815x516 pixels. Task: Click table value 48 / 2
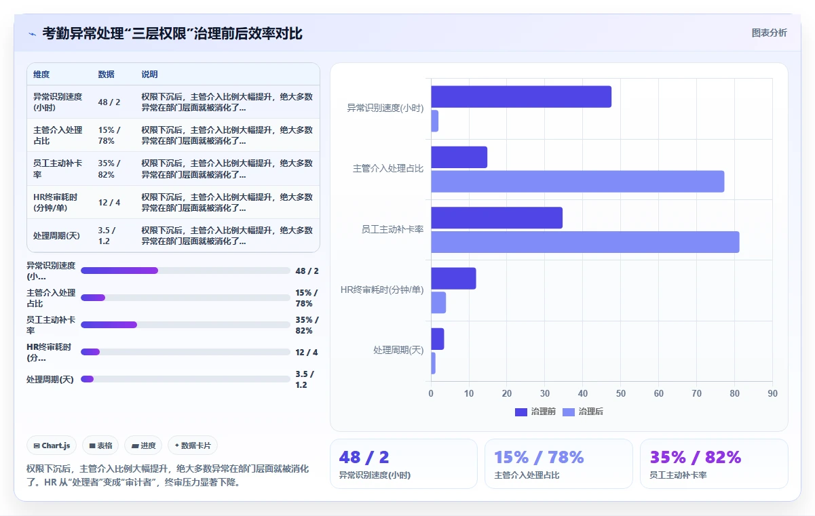pos(109,102)
